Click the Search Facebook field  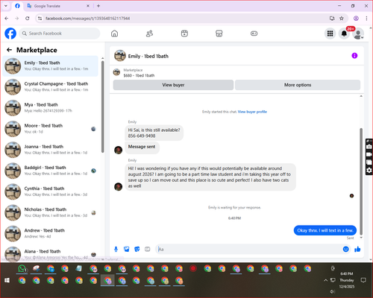click(60, 34)
